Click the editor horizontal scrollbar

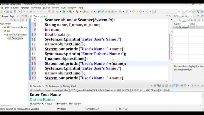tap(103, 81)
